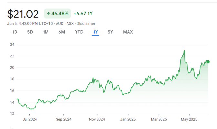Click the Jan 2025 axis label
The height and width of the screenshot is (129, 217).
pyautogui.click(x=128, y=119)
